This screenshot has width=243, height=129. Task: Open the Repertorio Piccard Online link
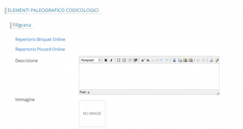click(x=40, y=49)
